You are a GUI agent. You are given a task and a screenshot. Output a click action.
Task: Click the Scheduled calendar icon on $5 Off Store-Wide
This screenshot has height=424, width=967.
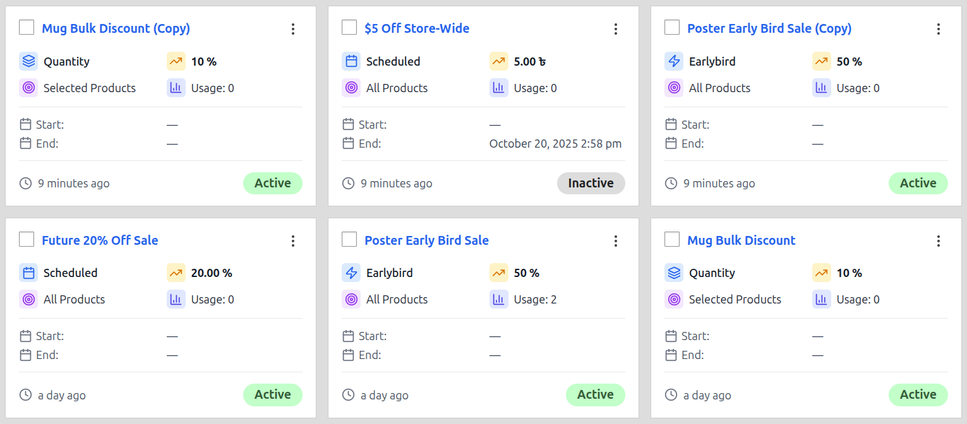351,61
